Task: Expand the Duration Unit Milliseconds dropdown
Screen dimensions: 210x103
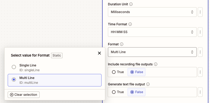Action: [152, 12]
